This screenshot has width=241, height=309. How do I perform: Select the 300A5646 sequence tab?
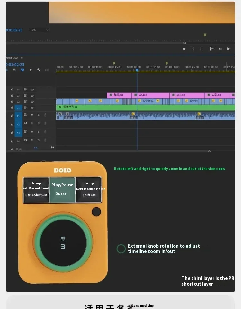pos(12,58)
